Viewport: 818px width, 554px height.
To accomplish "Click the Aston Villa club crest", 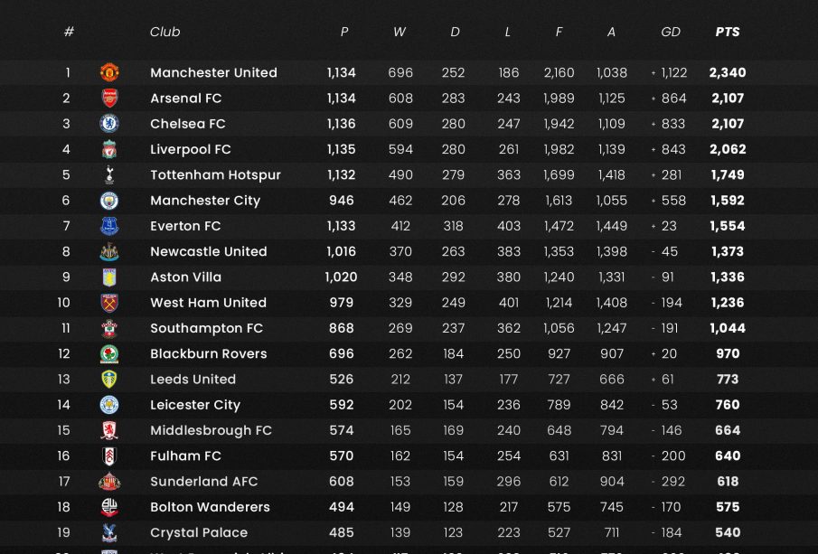I will tap(109, 277).
